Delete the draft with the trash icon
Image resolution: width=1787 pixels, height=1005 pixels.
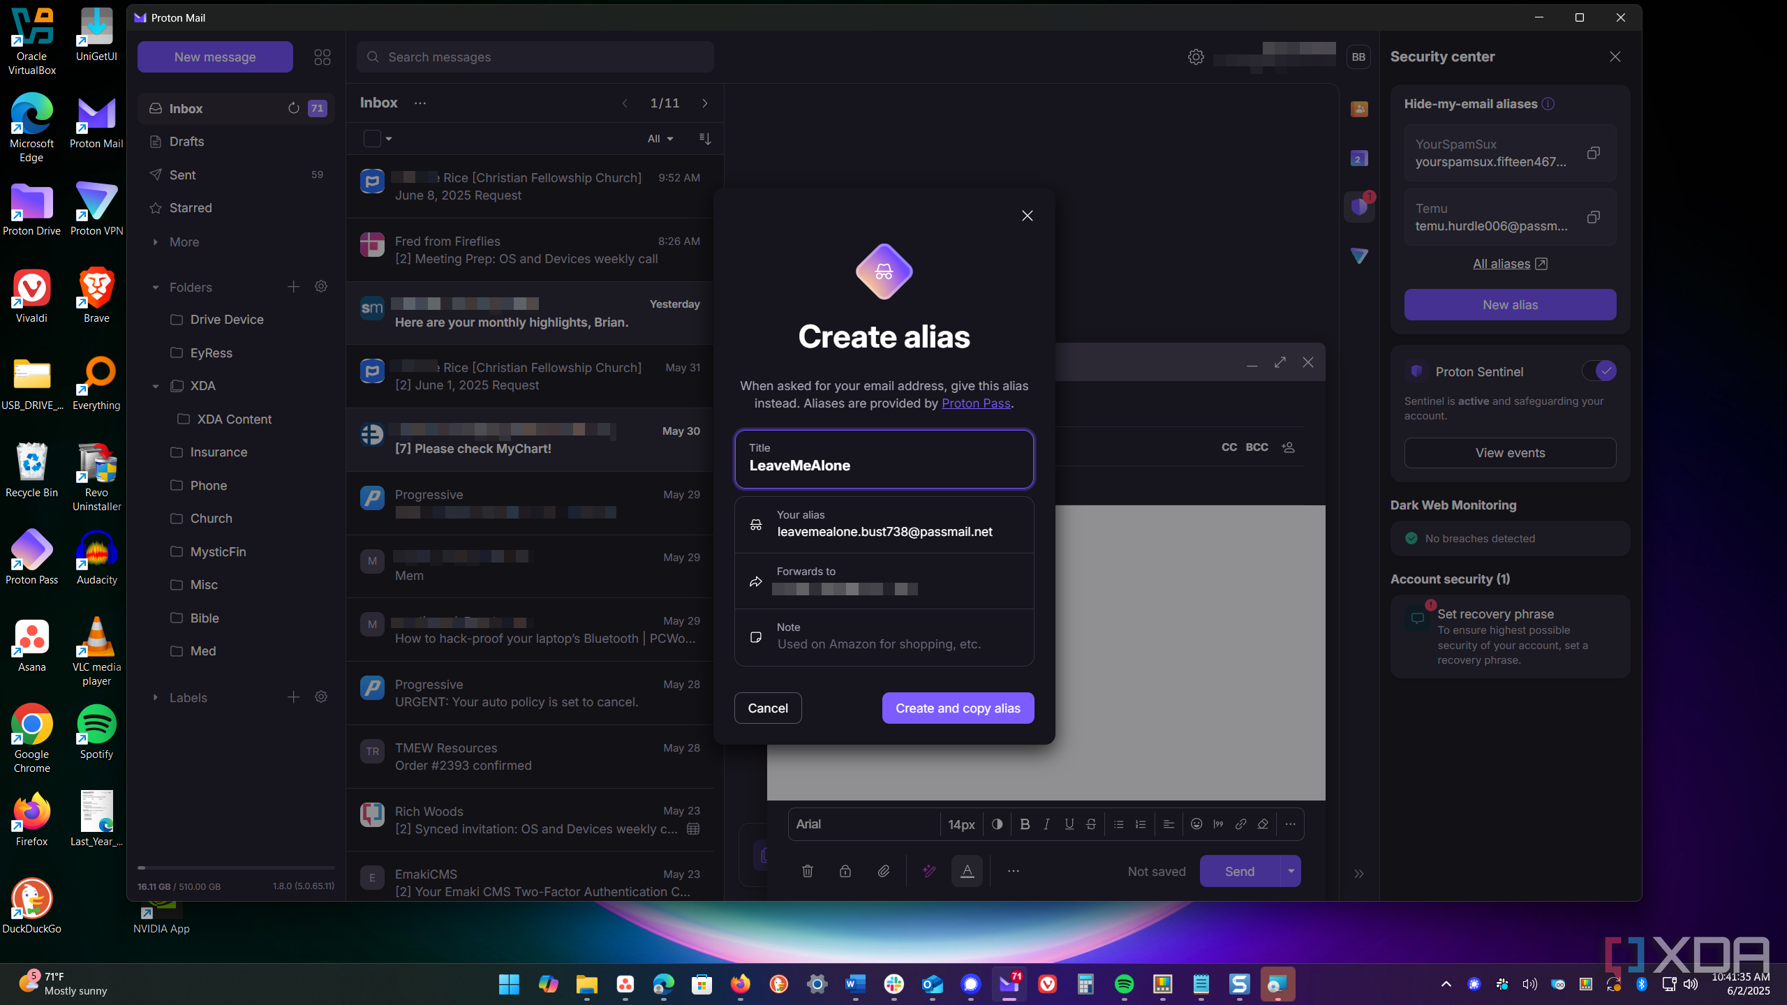click(808, 871)
